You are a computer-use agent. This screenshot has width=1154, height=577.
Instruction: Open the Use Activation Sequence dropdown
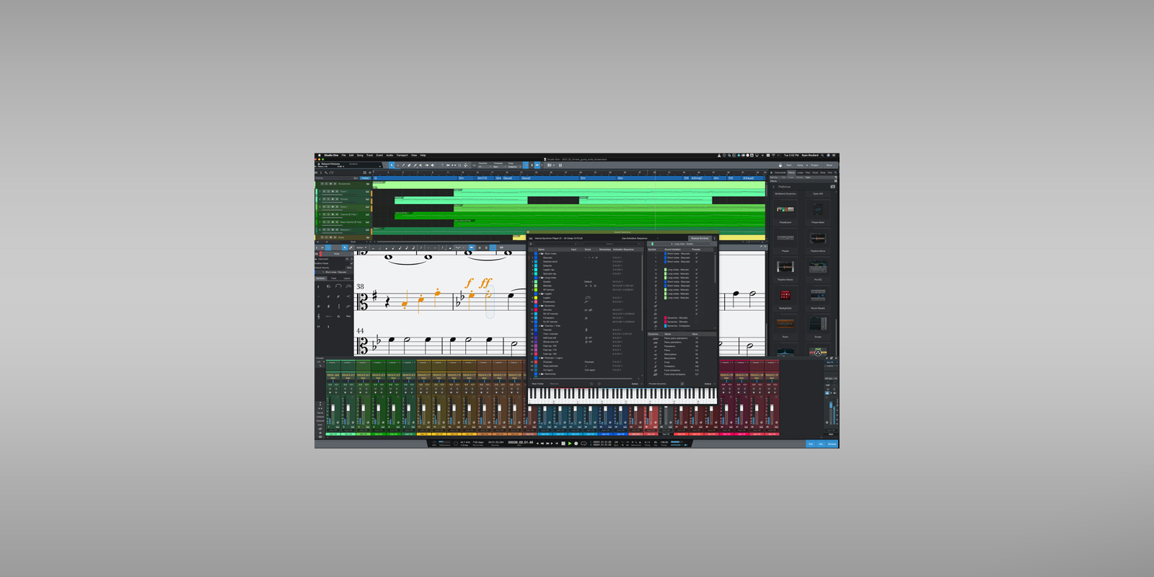coord(640,238)
